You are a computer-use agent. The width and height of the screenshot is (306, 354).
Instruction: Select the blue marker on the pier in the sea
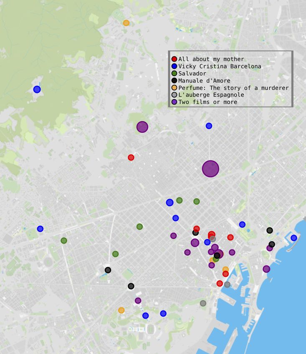(294, 238)
